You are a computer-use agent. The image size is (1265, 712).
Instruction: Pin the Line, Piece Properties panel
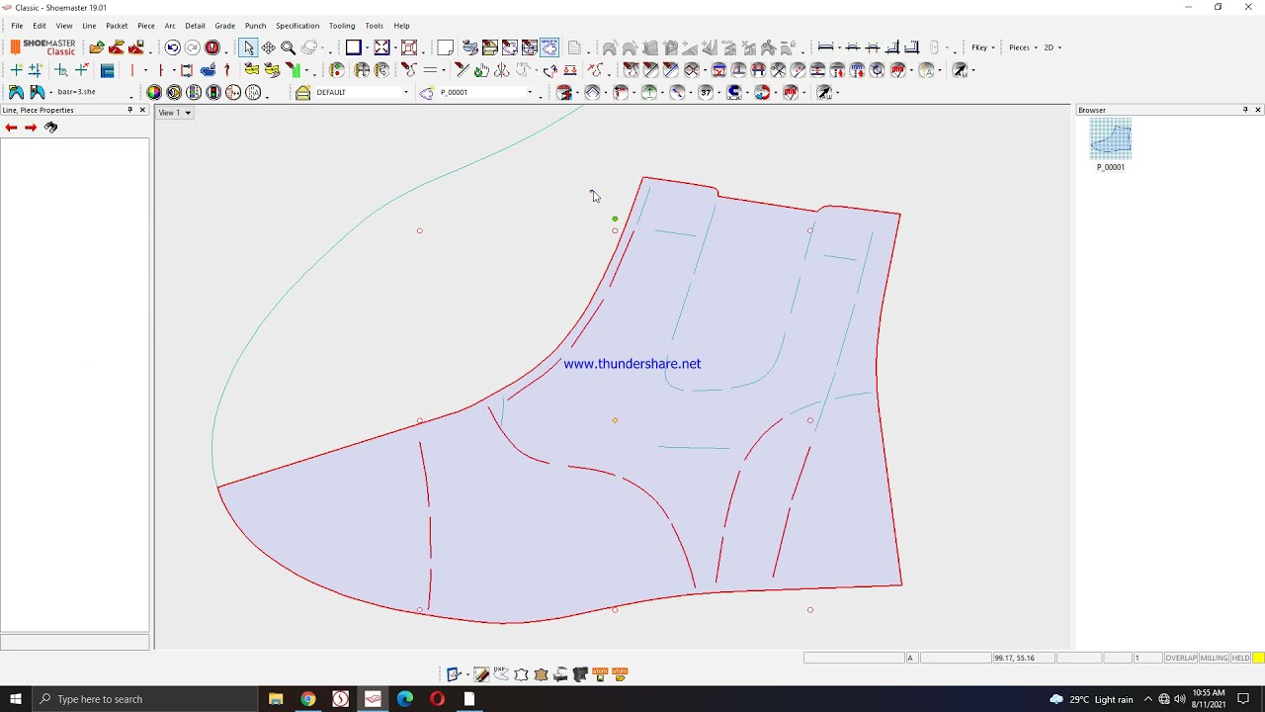[129, 110]
